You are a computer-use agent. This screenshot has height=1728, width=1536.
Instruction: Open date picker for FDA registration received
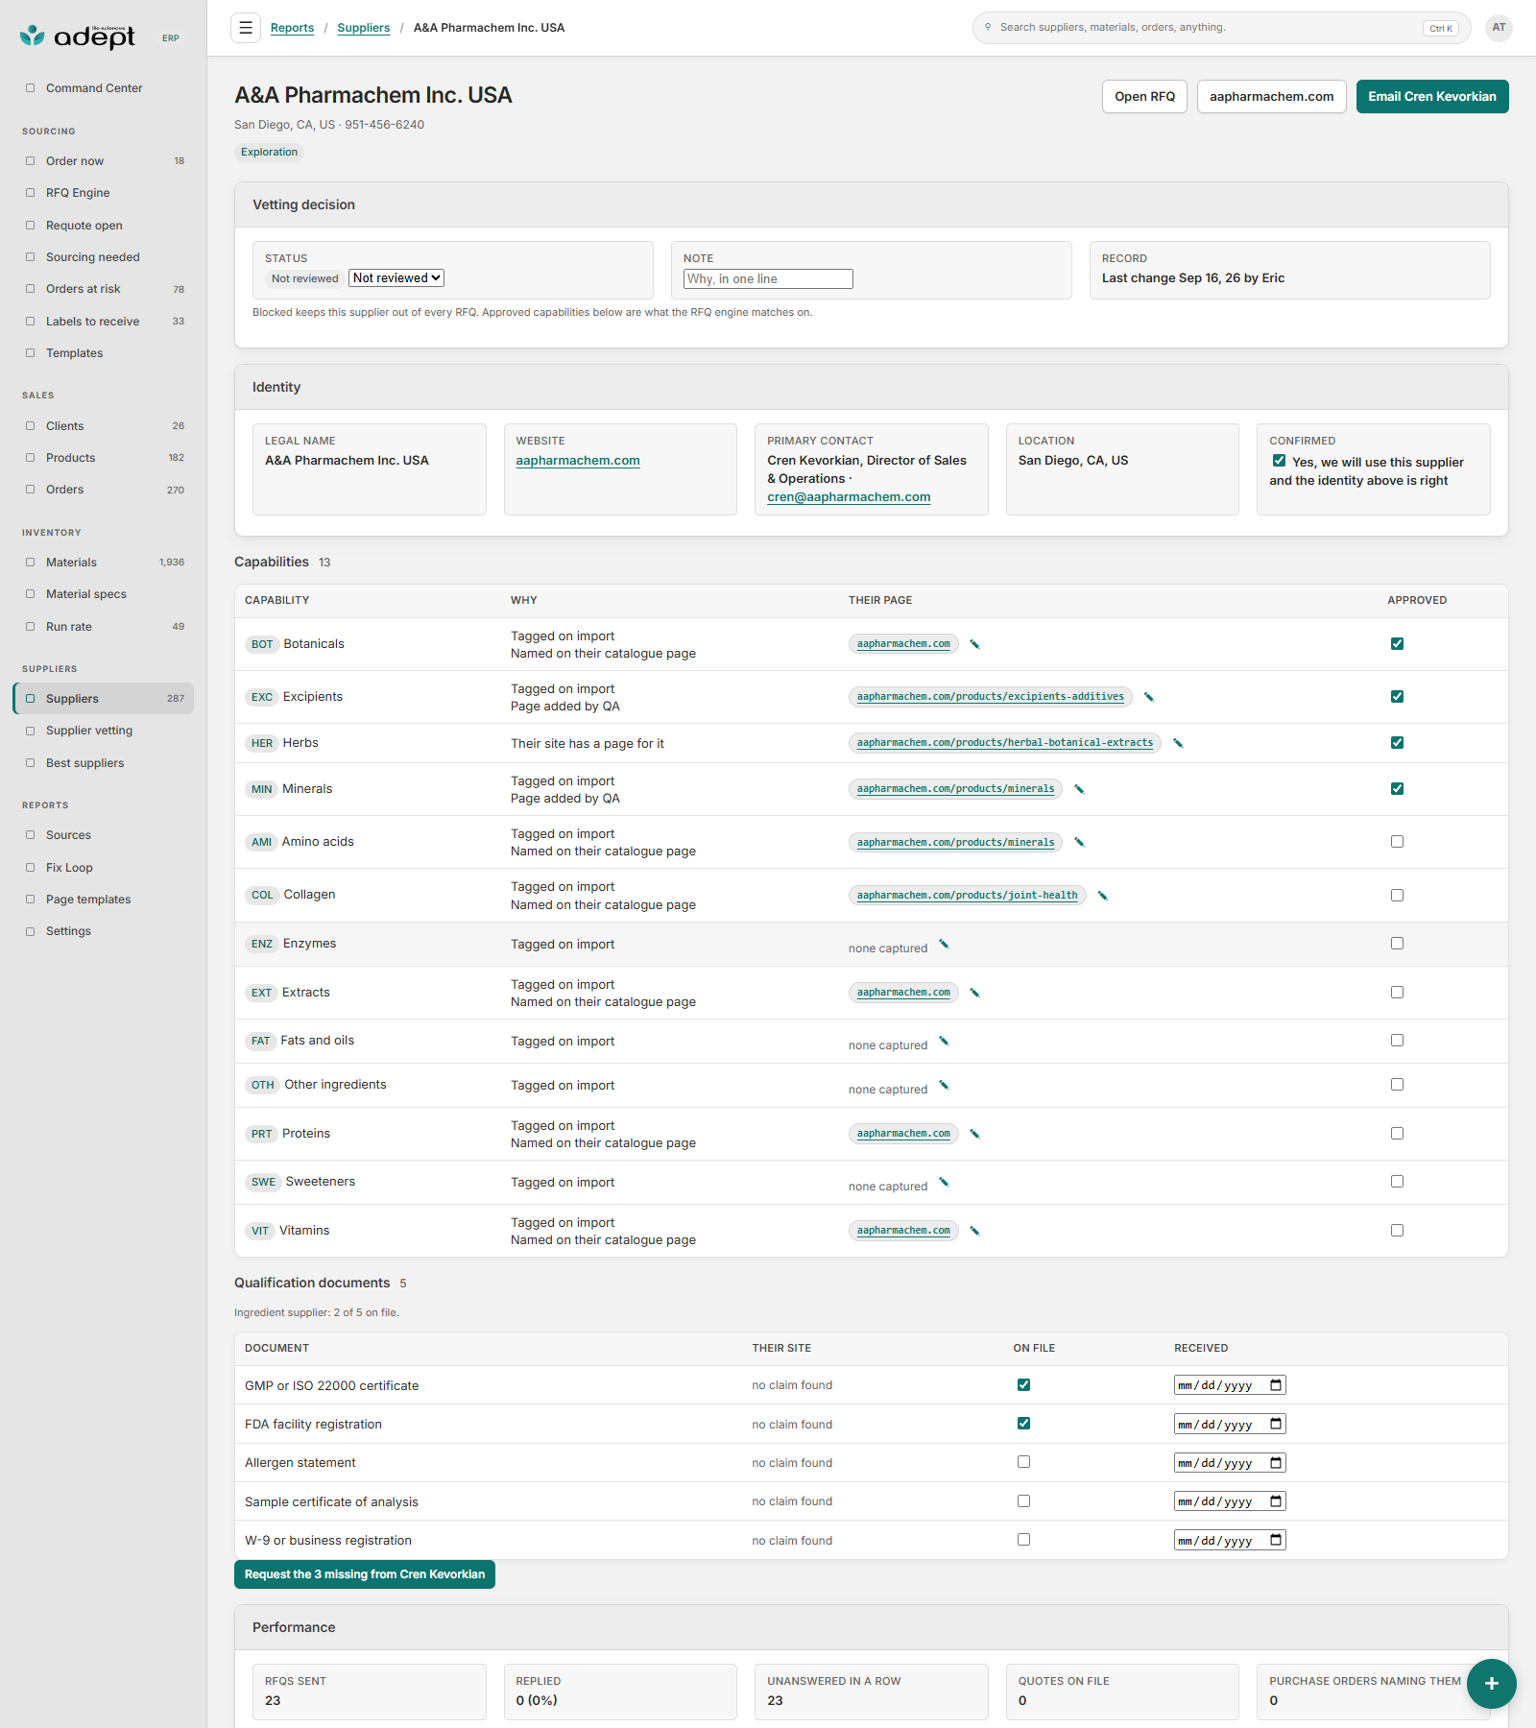tap(1276, 1425)
